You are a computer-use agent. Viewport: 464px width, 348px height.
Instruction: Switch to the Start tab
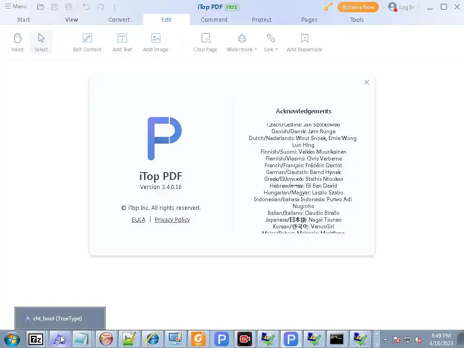pyautogui.click(x=24, y=20)
